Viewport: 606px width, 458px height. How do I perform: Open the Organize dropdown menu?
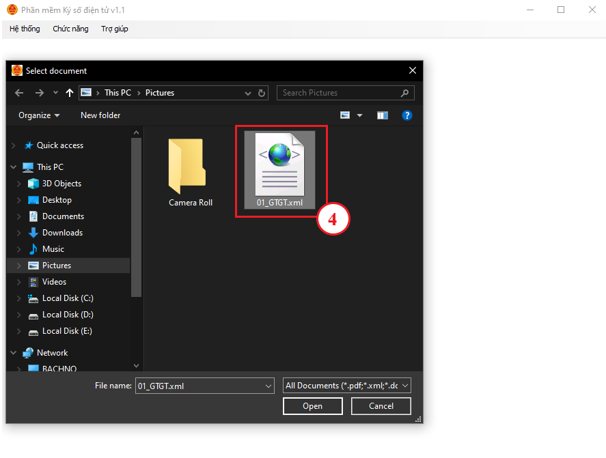coord(39,115)
